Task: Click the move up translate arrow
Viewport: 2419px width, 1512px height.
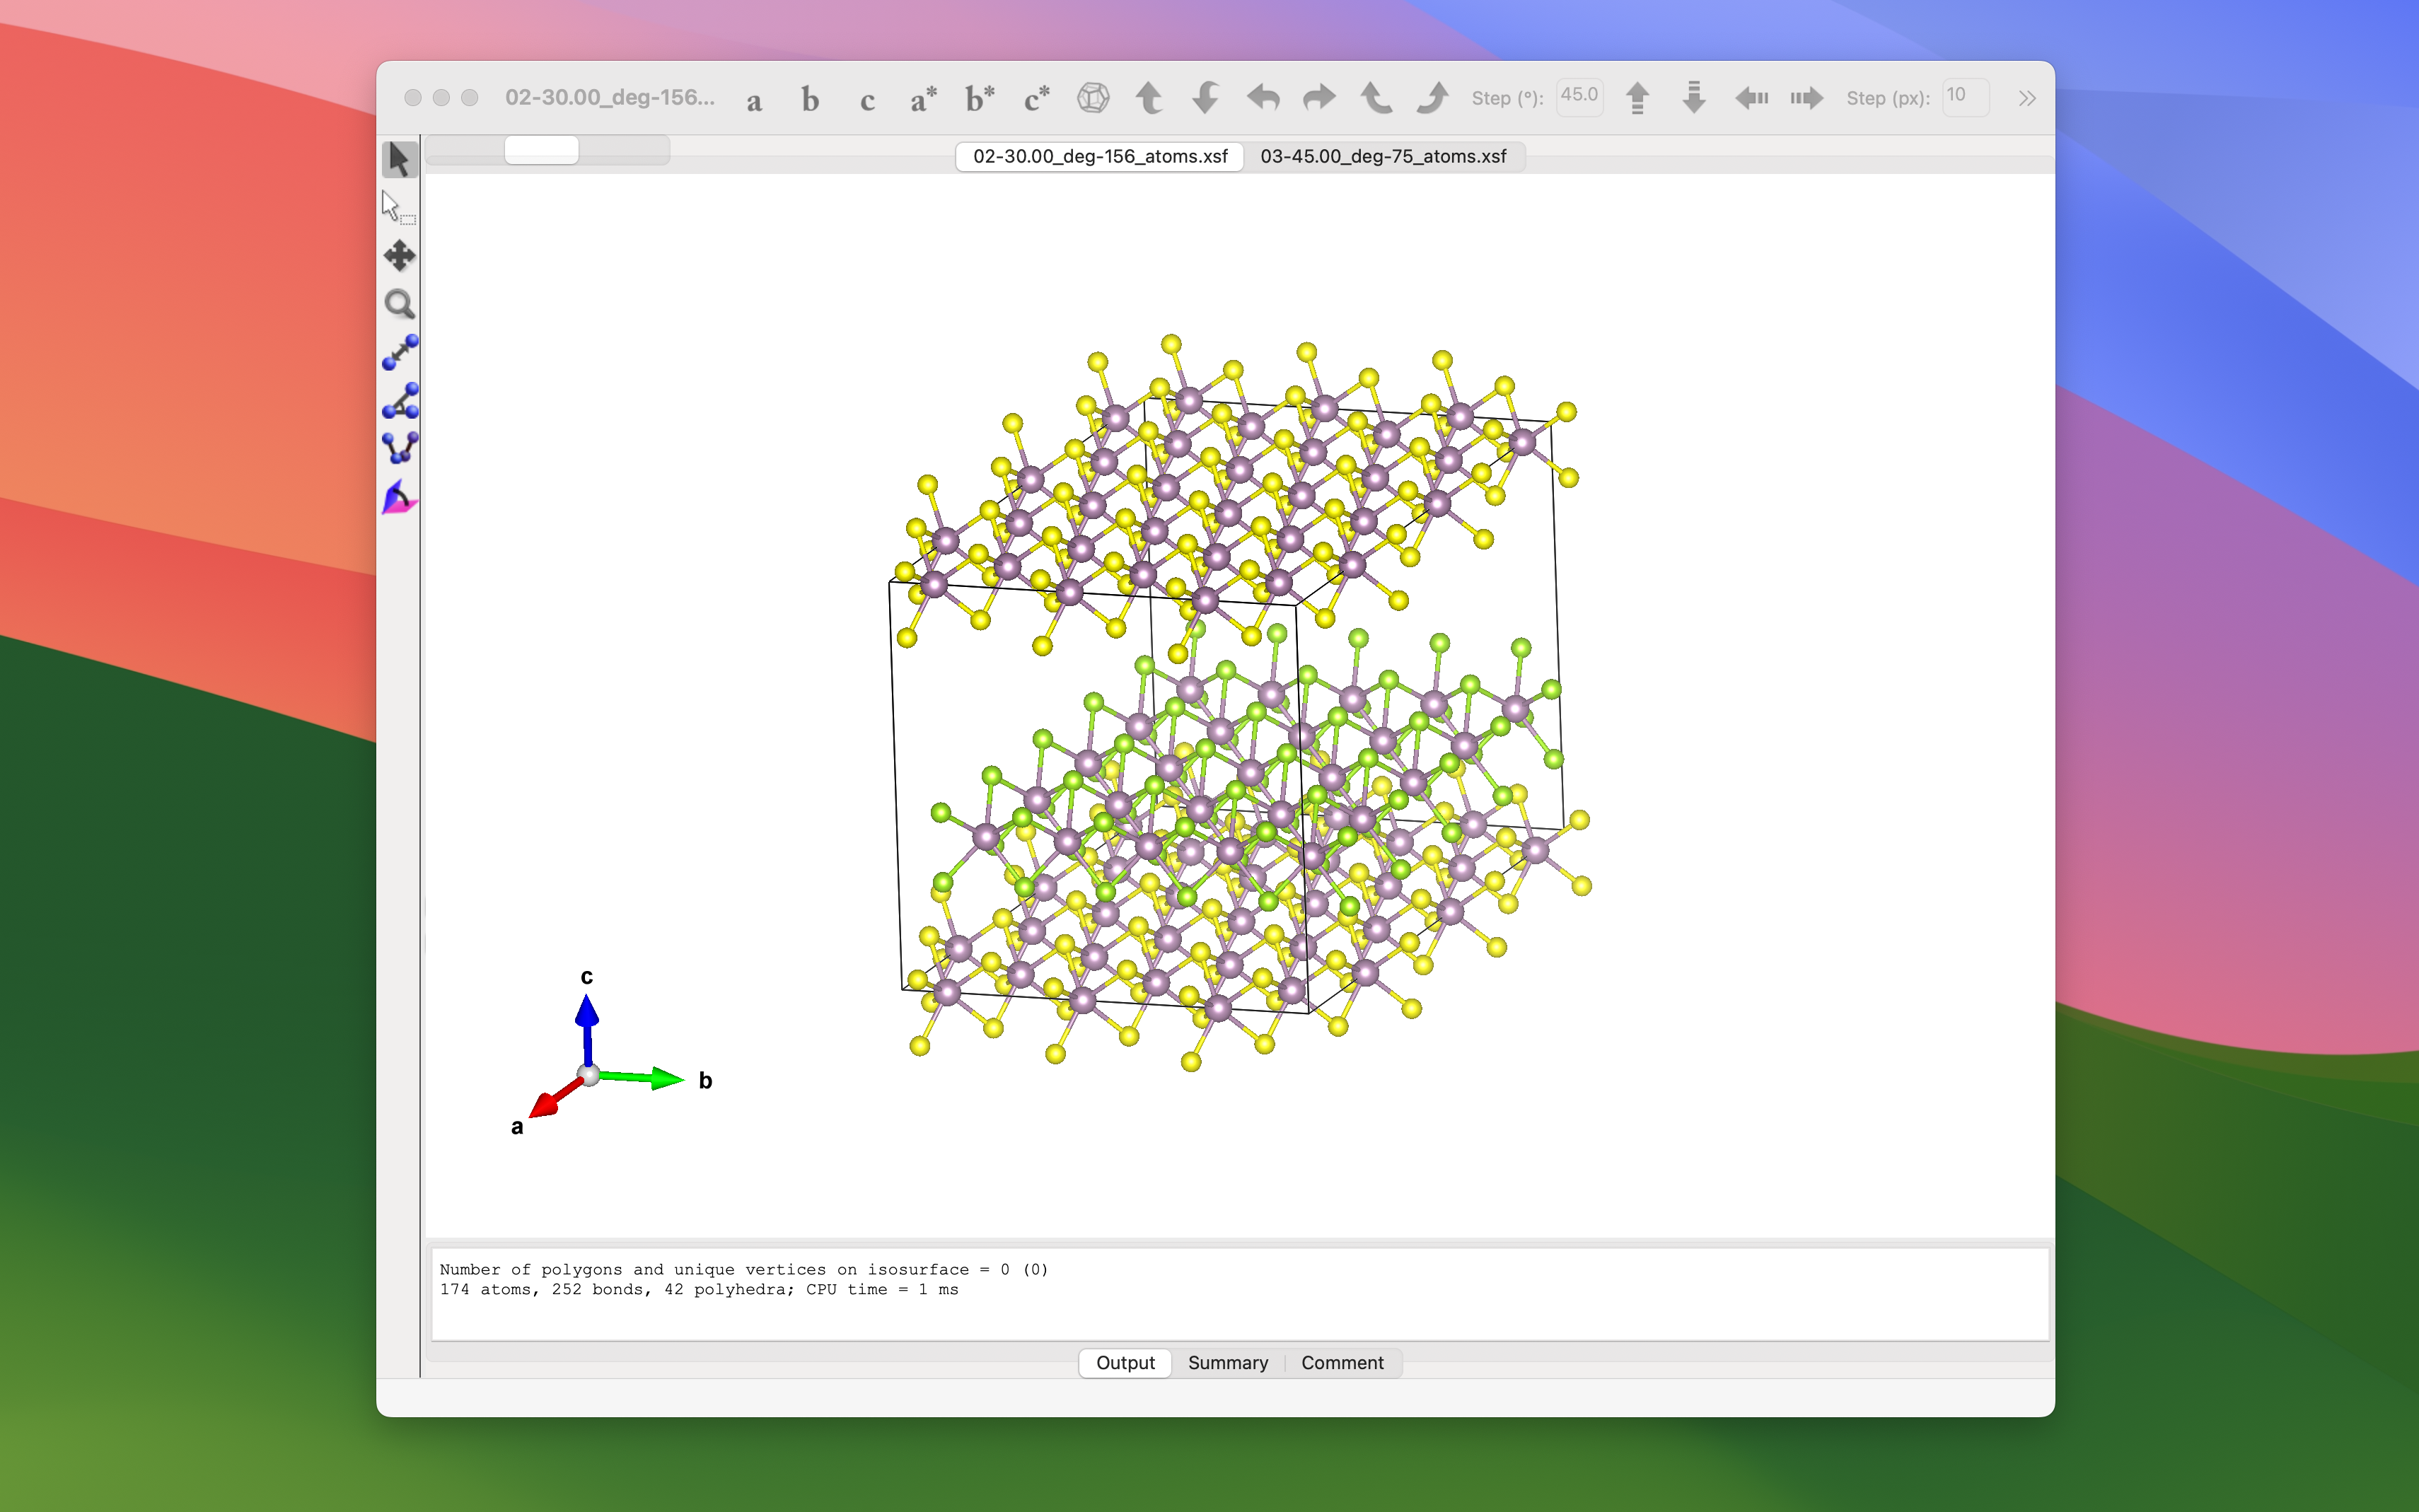Action: [1637, 98]
